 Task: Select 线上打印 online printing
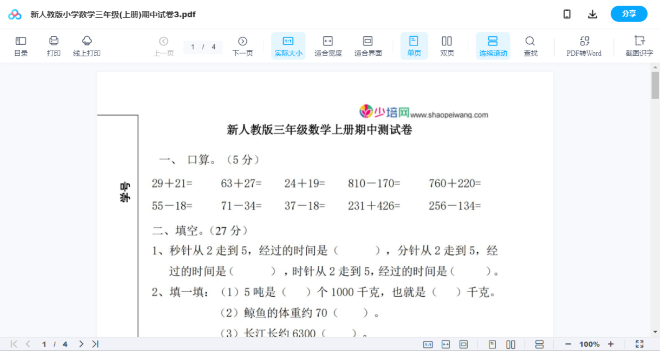click(87, 46)
